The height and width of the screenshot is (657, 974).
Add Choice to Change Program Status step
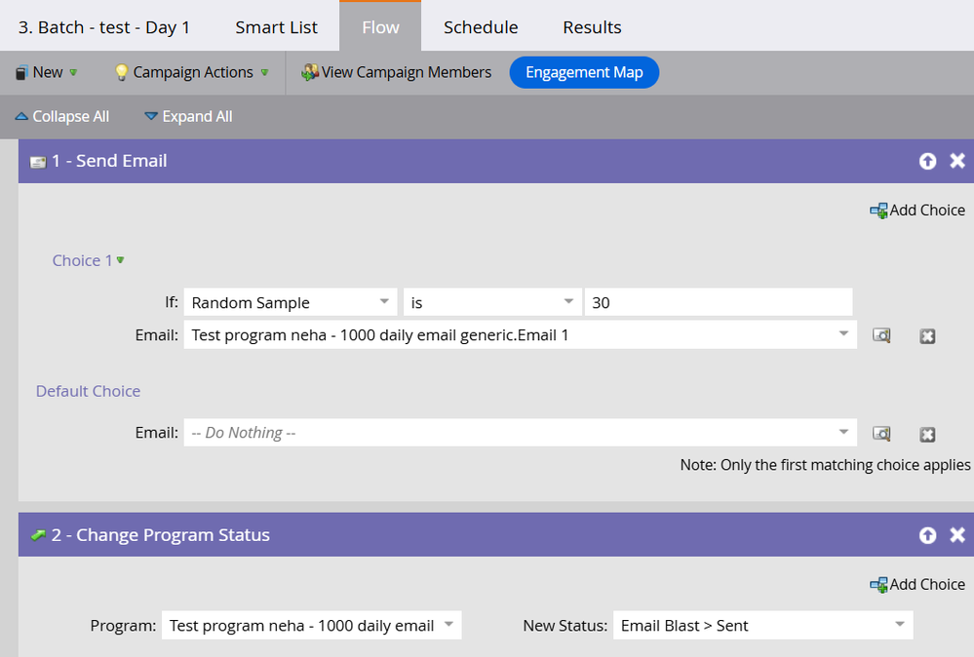tap(916, 585)
